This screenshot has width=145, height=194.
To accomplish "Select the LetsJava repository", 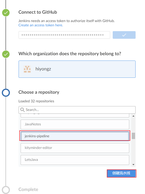I will click(75, 160).
